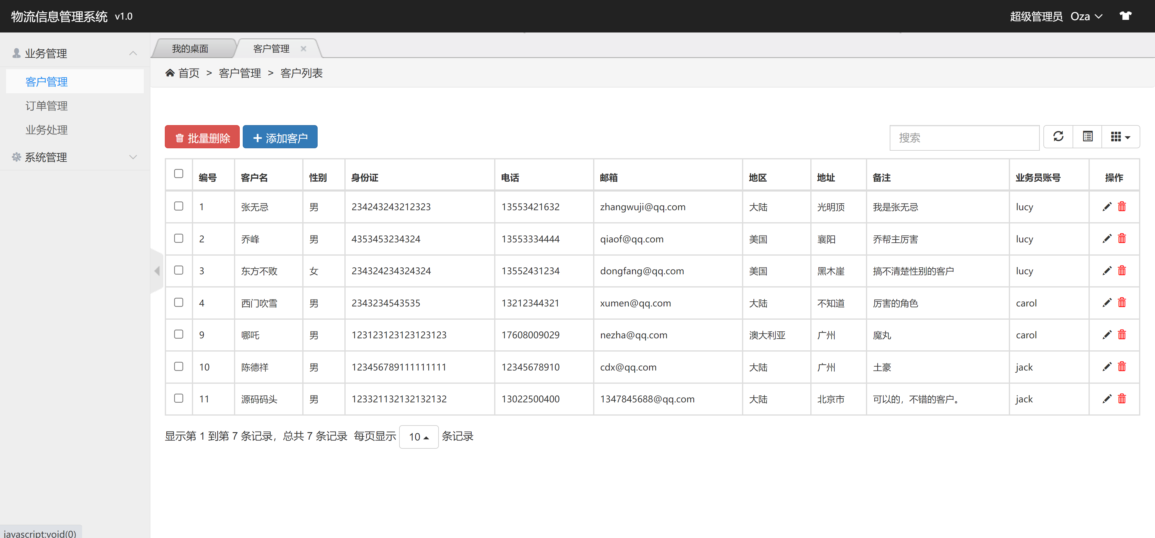Check the row checkbox for 乔峰
This screenshot has width=1155, height=538.
pyautogui.click(x=179, y=238)
